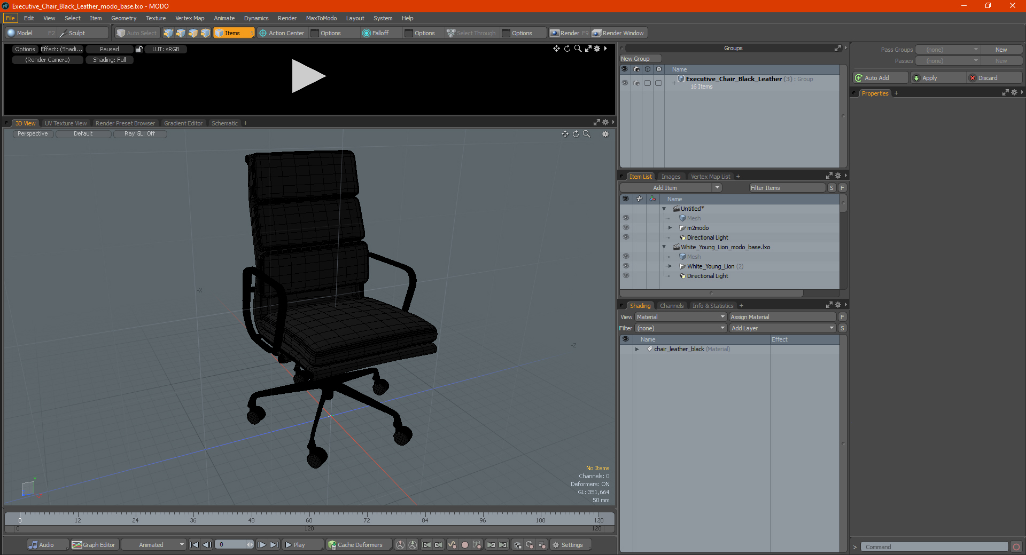The width and height of the screenshot is (1026, 555).
Task: Collapse White_Young_Lion_modo_base.lxo scene
Action: click(x=664, y=247)
